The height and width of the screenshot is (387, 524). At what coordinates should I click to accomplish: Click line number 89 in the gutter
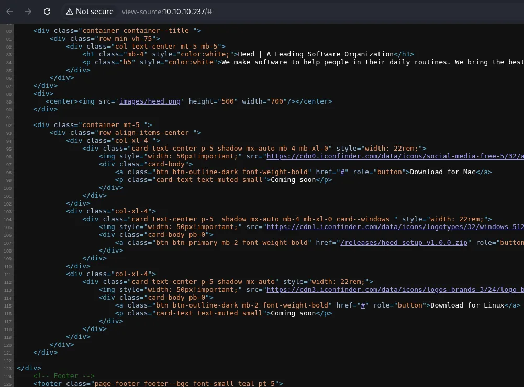pos(9,102)
